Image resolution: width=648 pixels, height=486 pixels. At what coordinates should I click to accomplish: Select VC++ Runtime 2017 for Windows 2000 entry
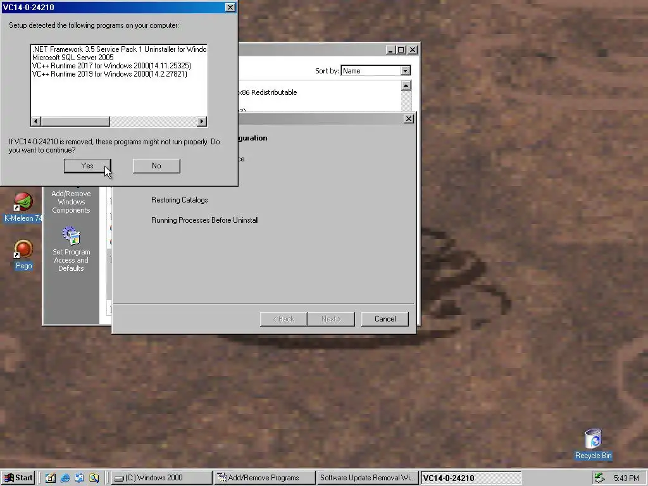click(x=111, y=66)
